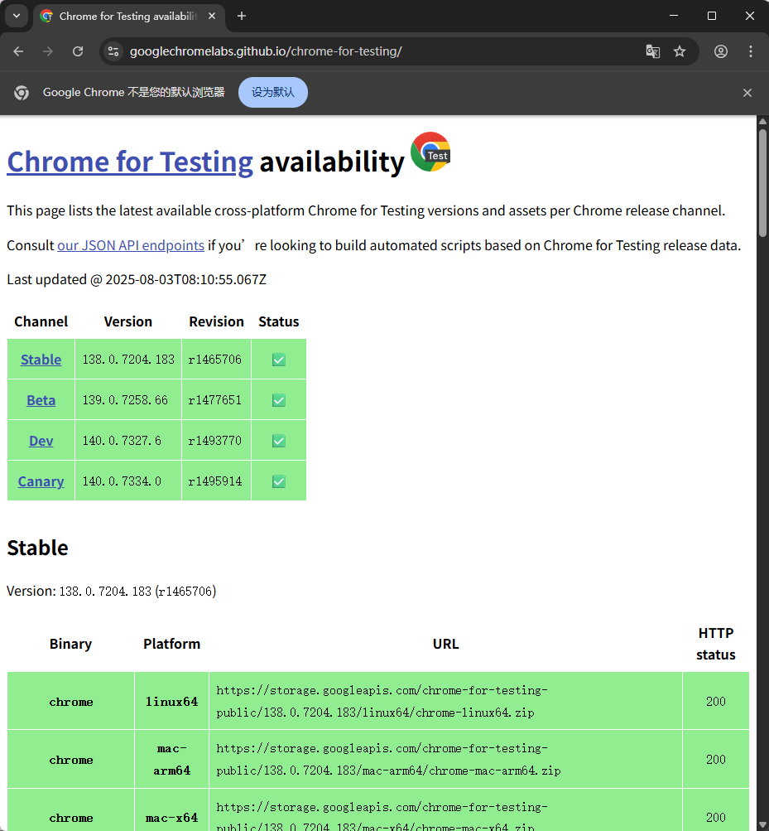Viewport: 769px width, 831px height.
Task: Click the forward navigation arrow
Action: point(48,51)
